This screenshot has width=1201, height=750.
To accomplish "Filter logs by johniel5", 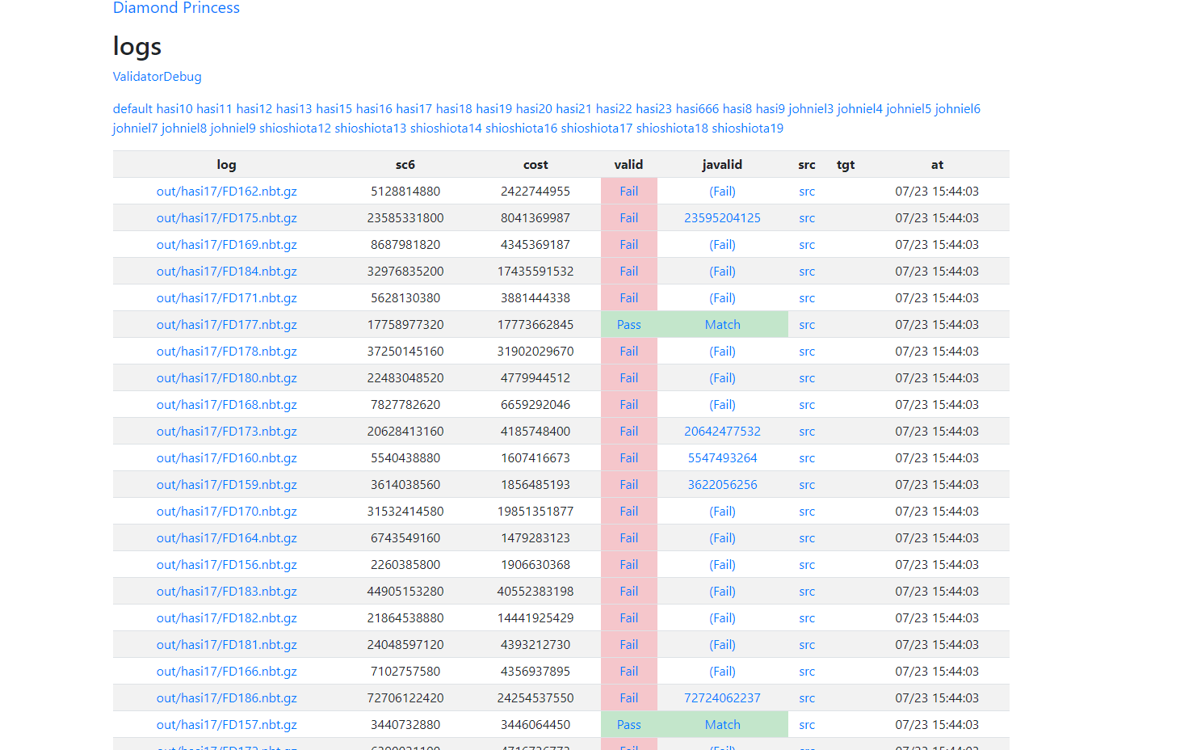I will [x=909, y=109].
